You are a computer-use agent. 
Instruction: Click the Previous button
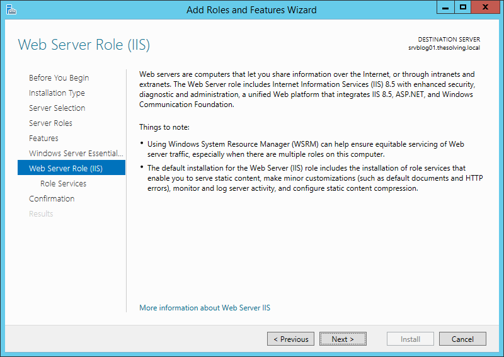(x=290, y=339)
